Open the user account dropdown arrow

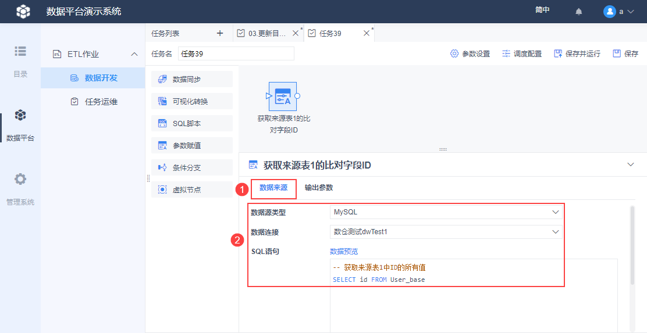(x=630, y=12)
